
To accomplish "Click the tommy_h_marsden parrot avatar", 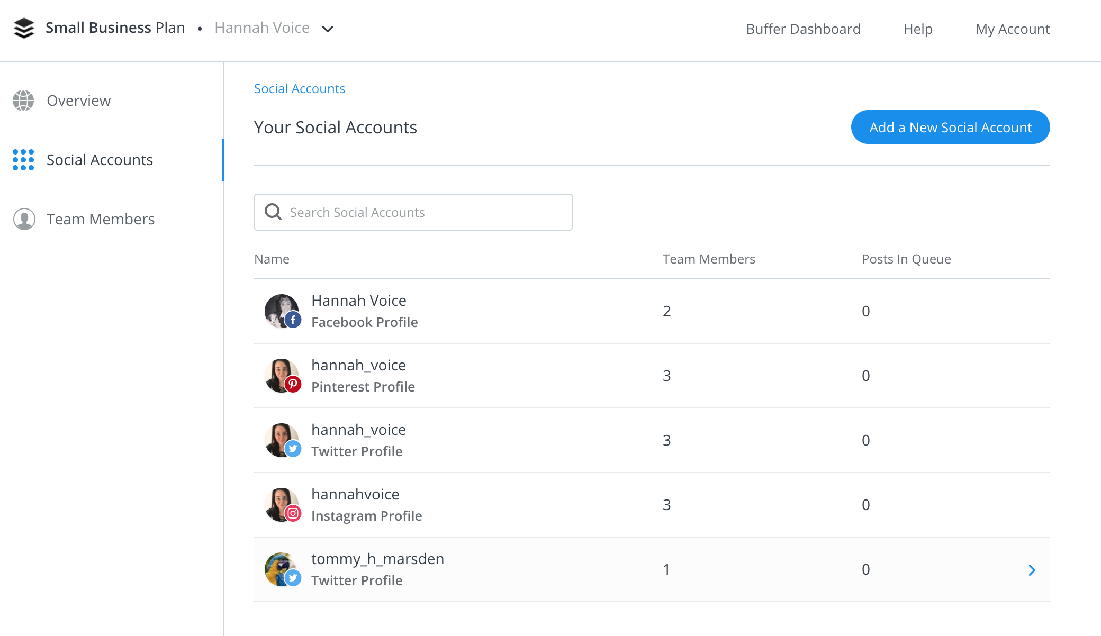I will click(281, 569).
